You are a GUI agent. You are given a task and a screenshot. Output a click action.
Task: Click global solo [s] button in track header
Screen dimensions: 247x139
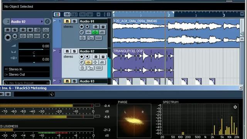coord(74,15)
